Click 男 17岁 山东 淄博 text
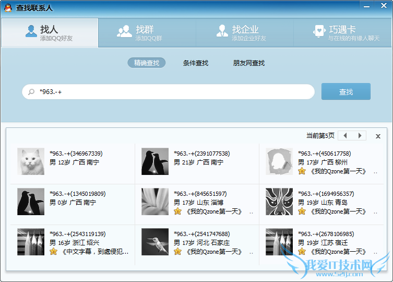This screenshot has height=282, width=393. [x=198, y=203]
